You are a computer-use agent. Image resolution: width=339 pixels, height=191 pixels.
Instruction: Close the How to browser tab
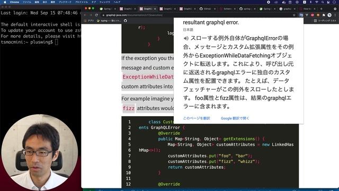pyautogui.click(x=314, y=9)
